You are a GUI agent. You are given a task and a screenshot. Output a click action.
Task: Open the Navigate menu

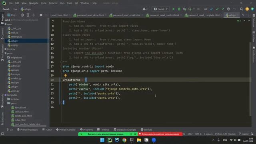(34, 3)
